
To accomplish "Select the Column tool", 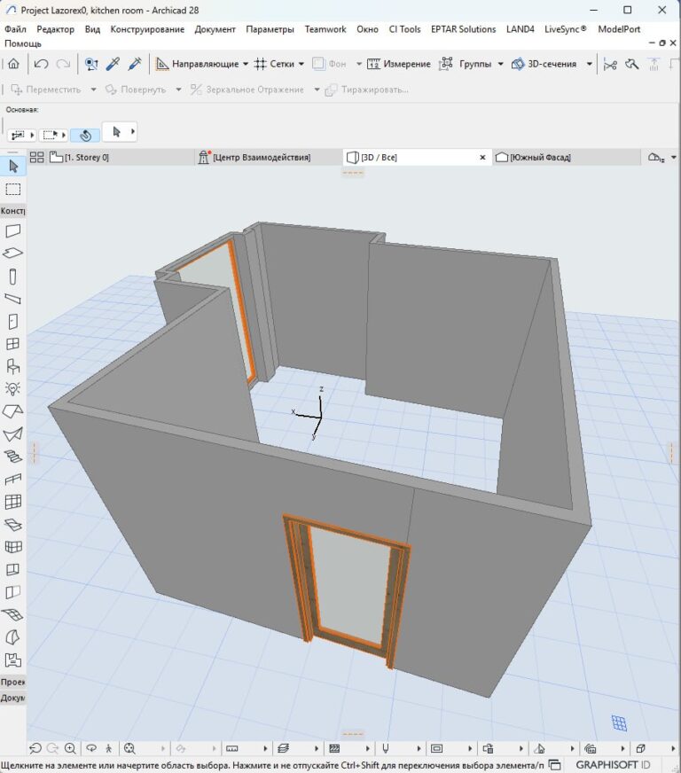I will click(12, 277).
